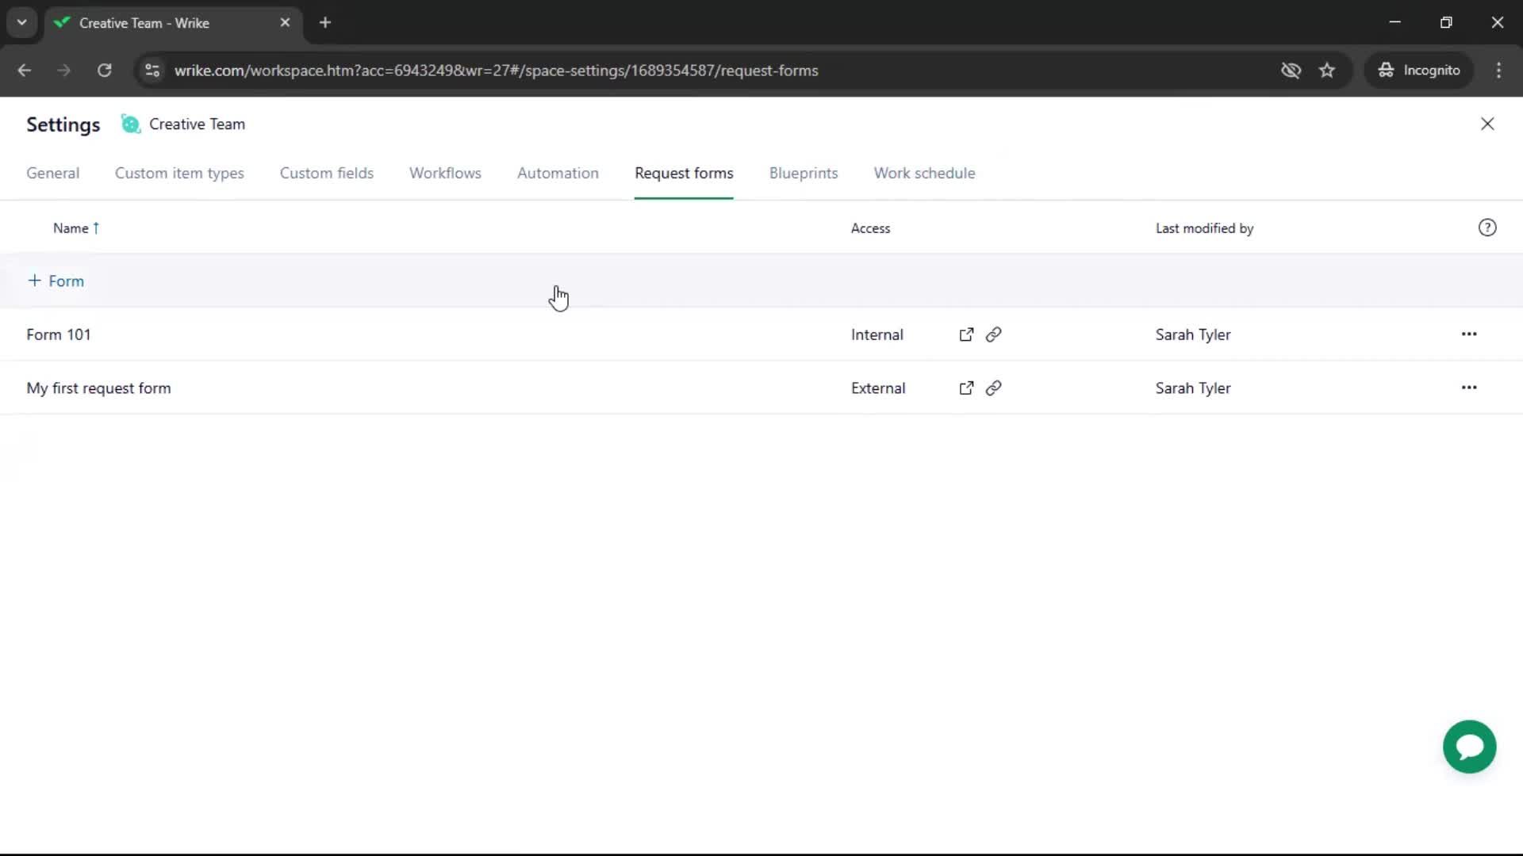Open the Custom fields tab
Screen dimensions: 1523x856
click(x=326, y=173)
